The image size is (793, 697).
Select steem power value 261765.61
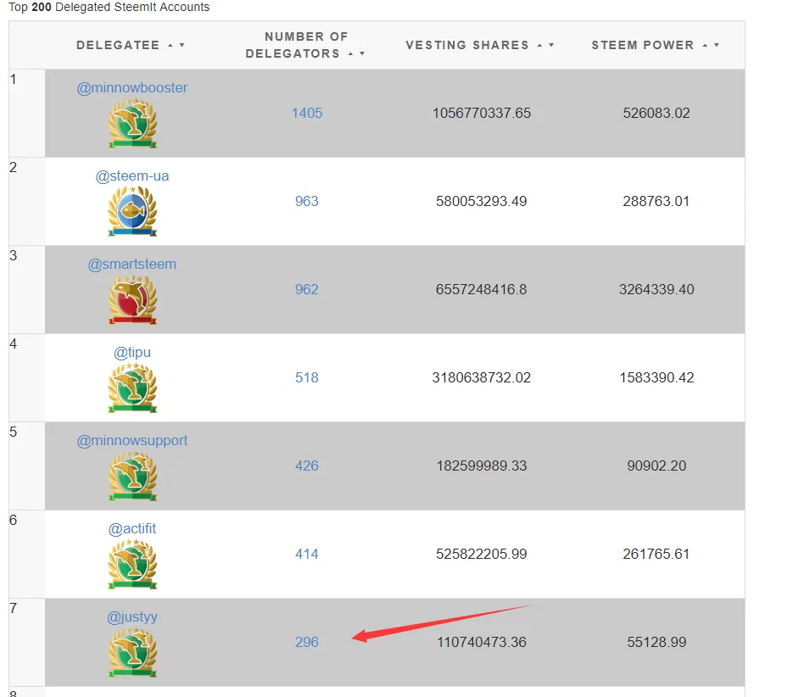tap(656, 554)
